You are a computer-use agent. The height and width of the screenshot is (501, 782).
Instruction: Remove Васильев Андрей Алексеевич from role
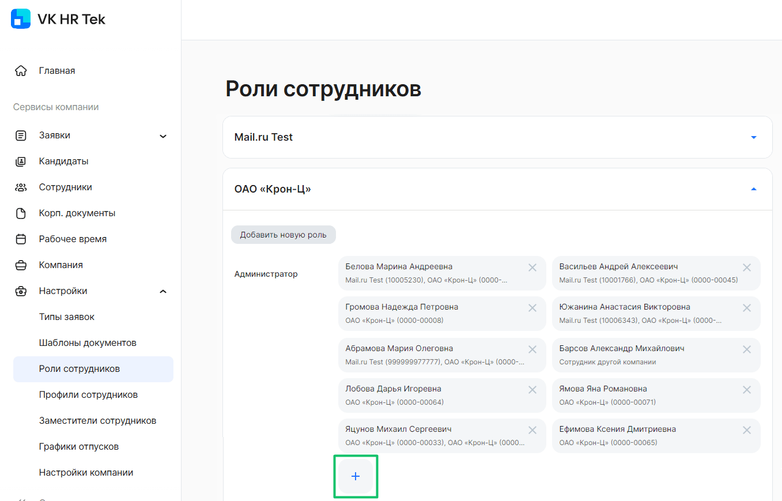tap(747, 268)
